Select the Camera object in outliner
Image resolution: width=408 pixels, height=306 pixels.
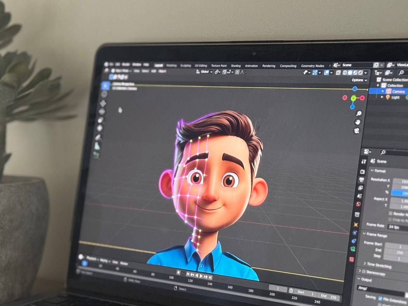398,91
